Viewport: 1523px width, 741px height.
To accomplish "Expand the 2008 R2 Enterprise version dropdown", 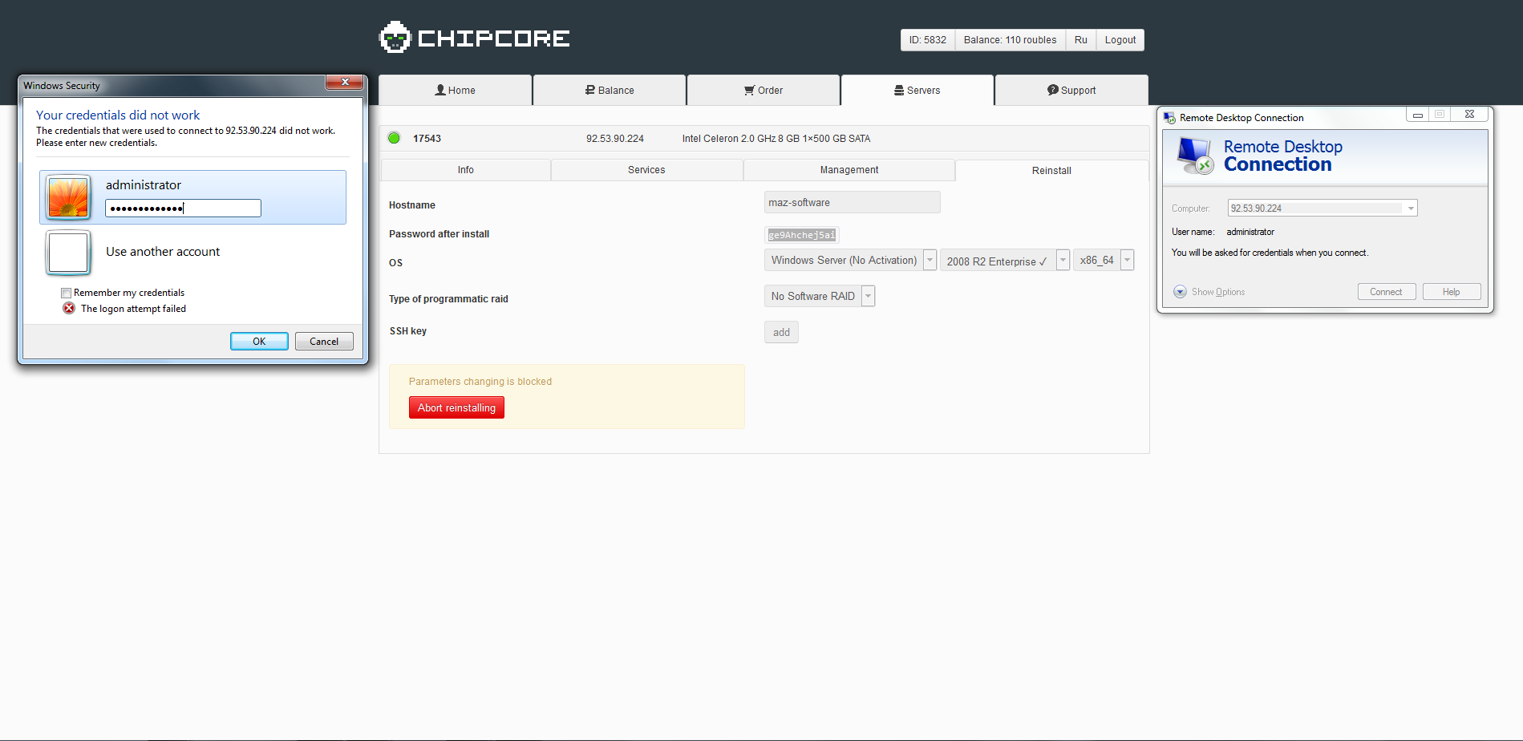I will (1063, 261).
